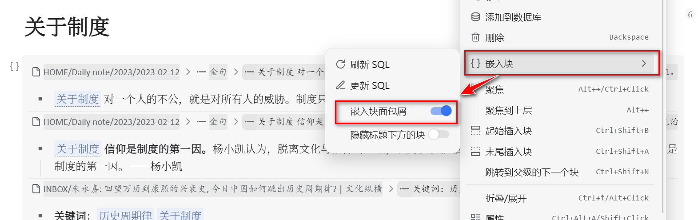This screenshot has height=220, width=698.
Task: Select 聚焦到上层 in the context menu
Action: (508, 110)
